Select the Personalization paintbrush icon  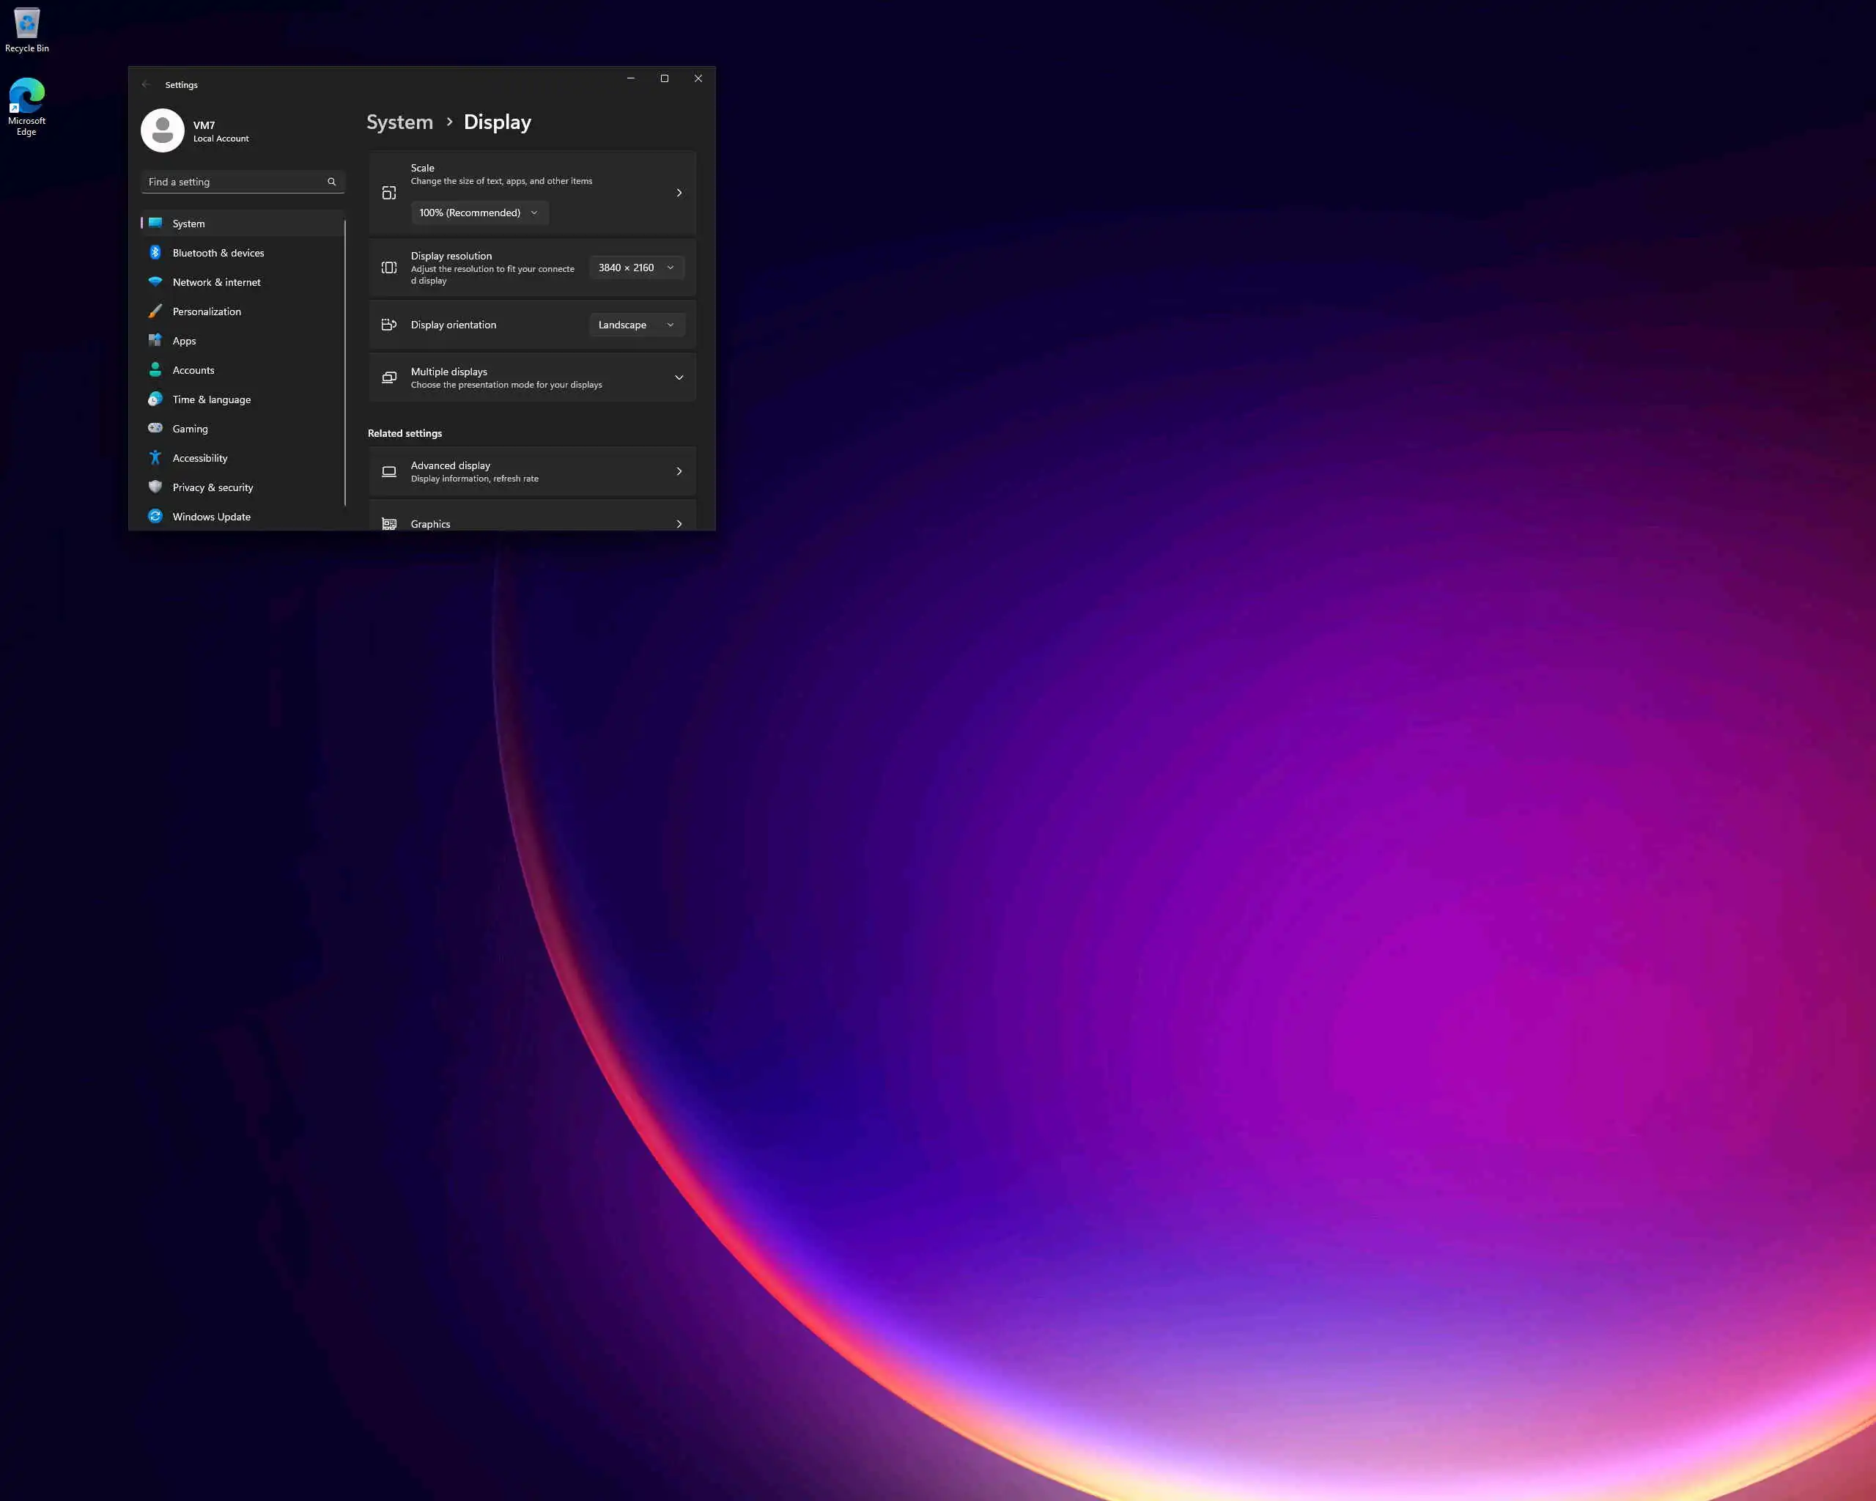[155, 311]
